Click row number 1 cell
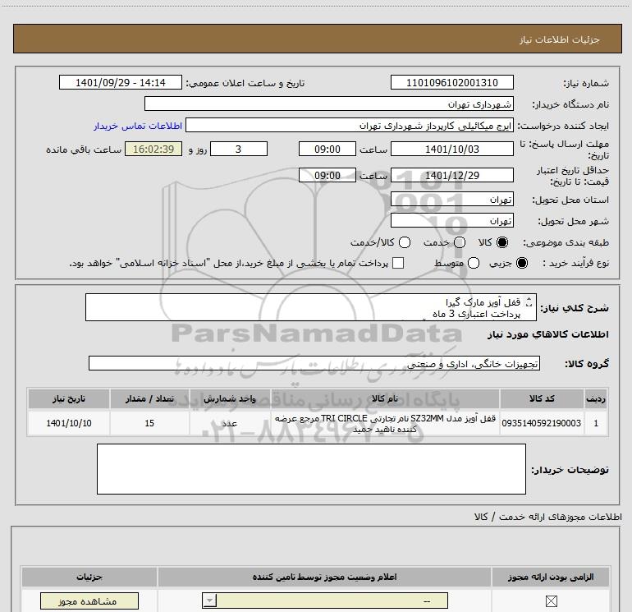 click(x=596, y=423)
